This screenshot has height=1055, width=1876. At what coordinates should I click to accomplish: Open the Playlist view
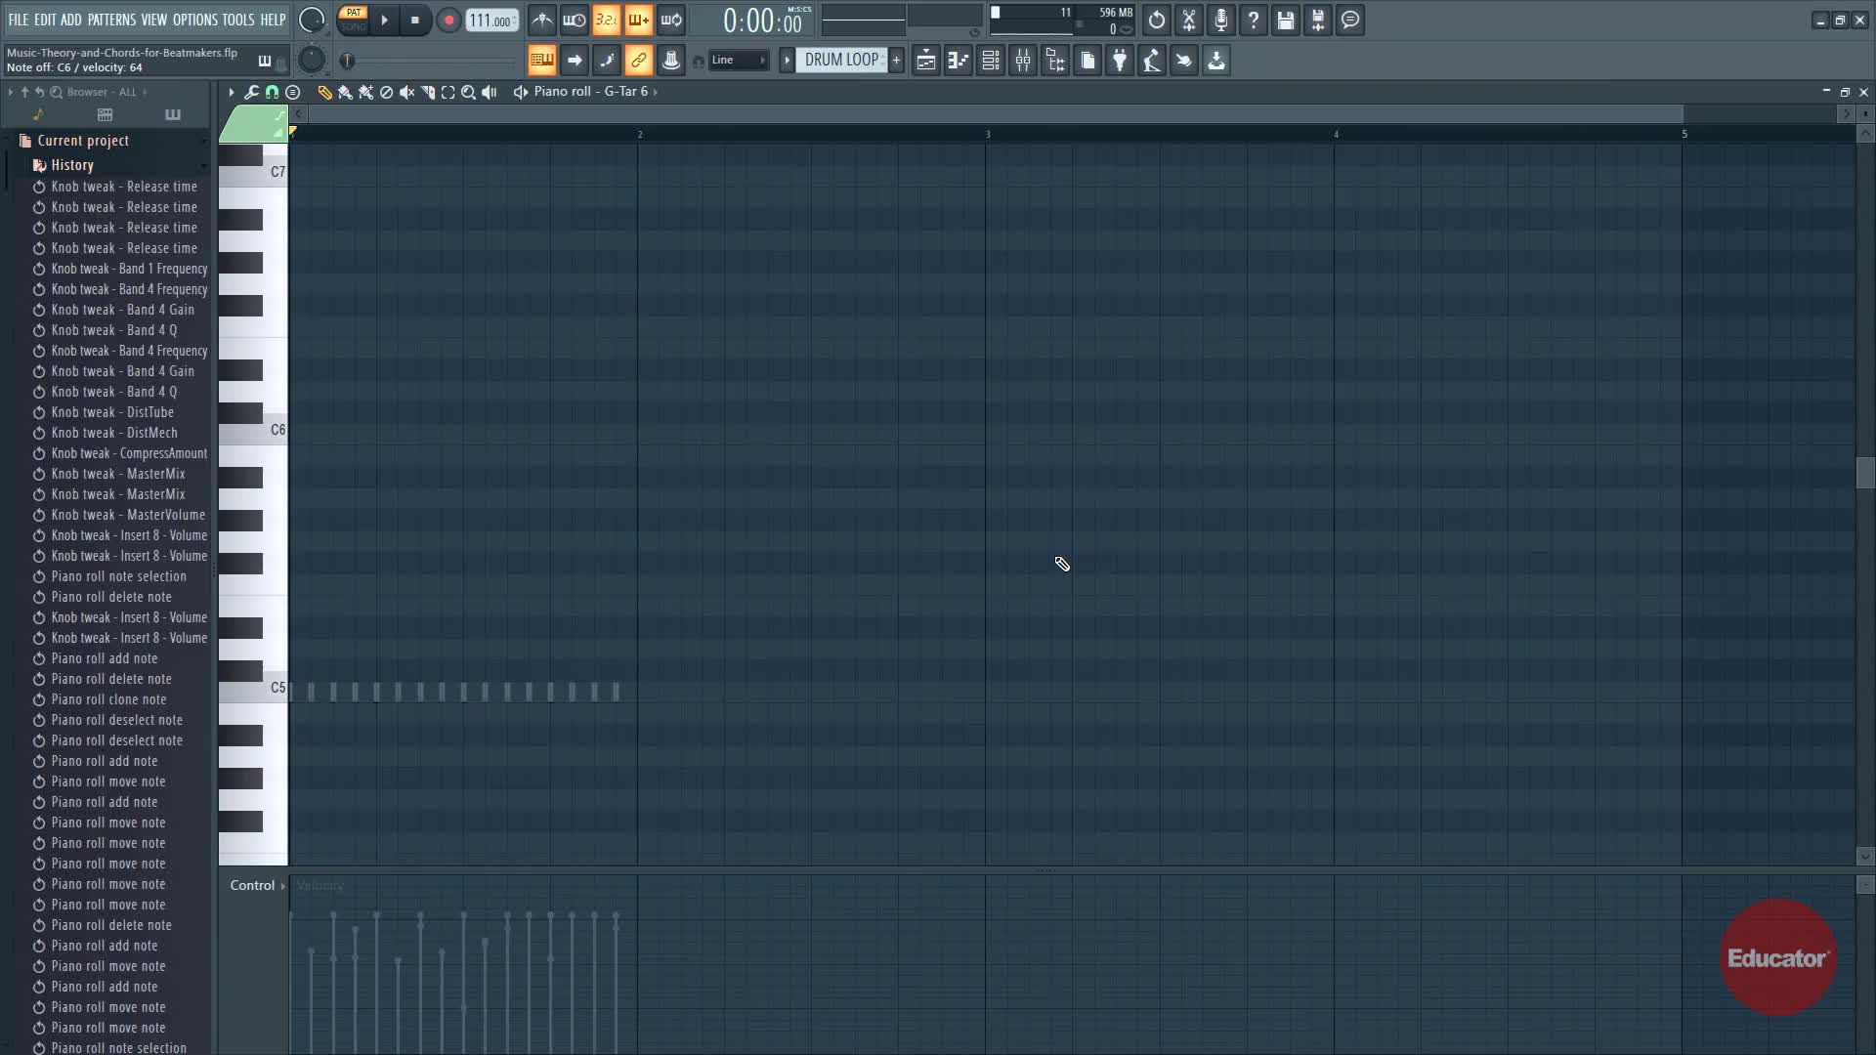coord(926,61)
